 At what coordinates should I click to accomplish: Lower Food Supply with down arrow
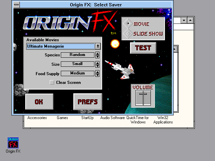pos(97,75)
